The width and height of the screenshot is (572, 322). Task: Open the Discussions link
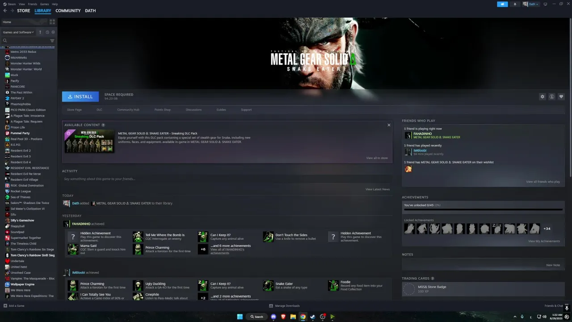tap(193, 110)
